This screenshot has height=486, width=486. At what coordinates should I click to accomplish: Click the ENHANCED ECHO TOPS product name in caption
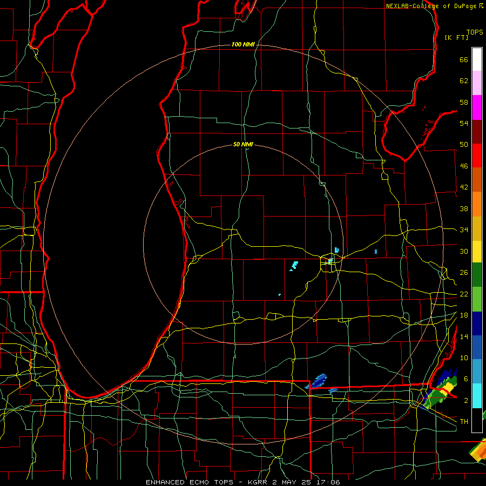(x=190, y=482)
